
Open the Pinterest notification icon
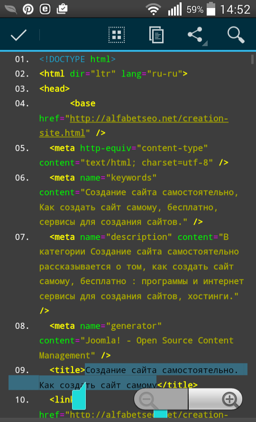pyautogui.click(x=28, y=10)
